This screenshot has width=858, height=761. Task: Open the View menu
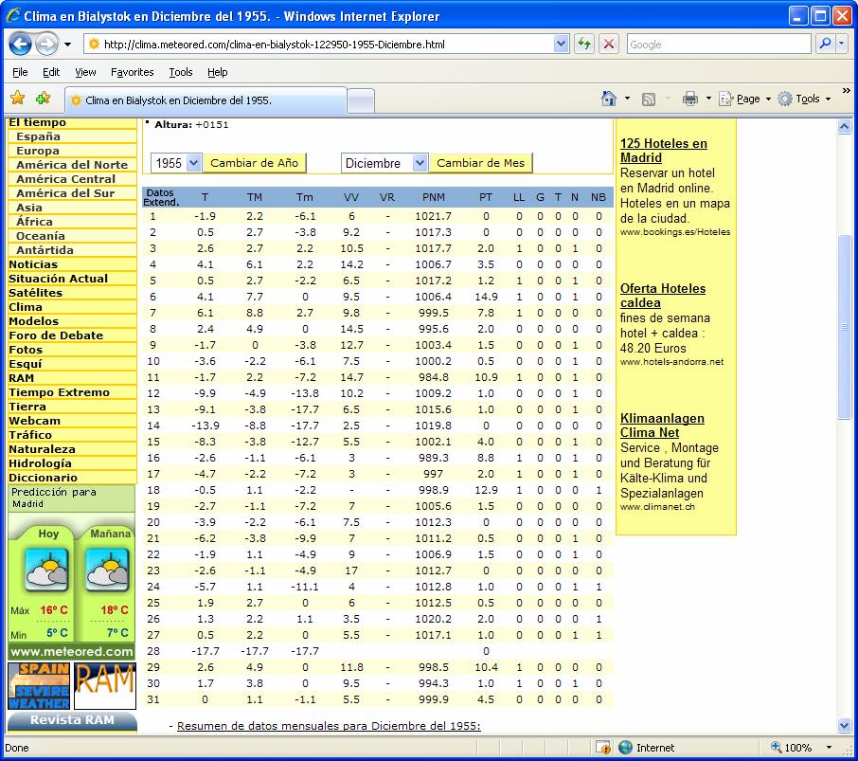85,72
